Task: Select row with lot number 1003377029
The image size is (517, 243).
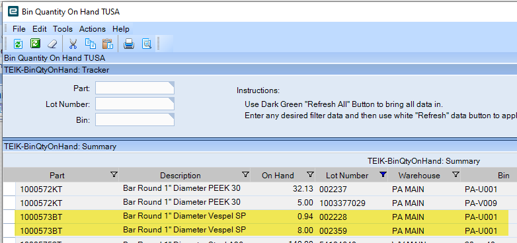Action: click(x=260, y=203)
